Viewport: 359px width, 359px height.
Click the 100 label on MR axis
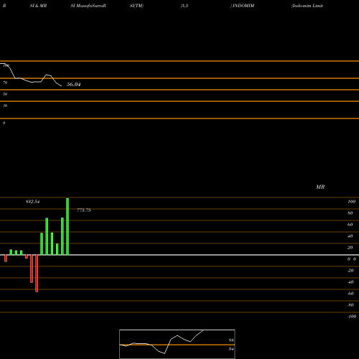351,202
